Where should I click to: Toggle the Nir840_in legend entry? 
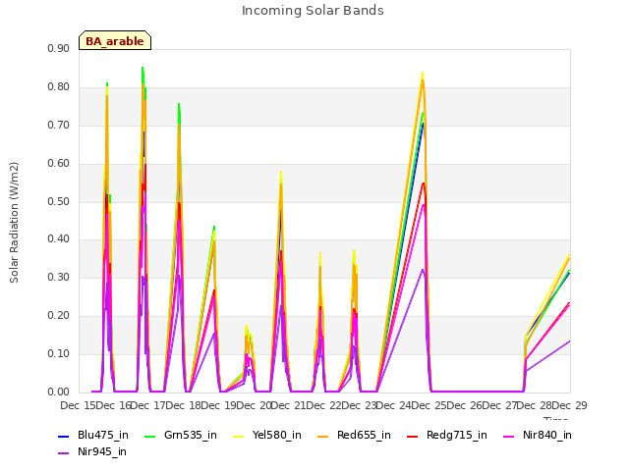tap(538, 436)
